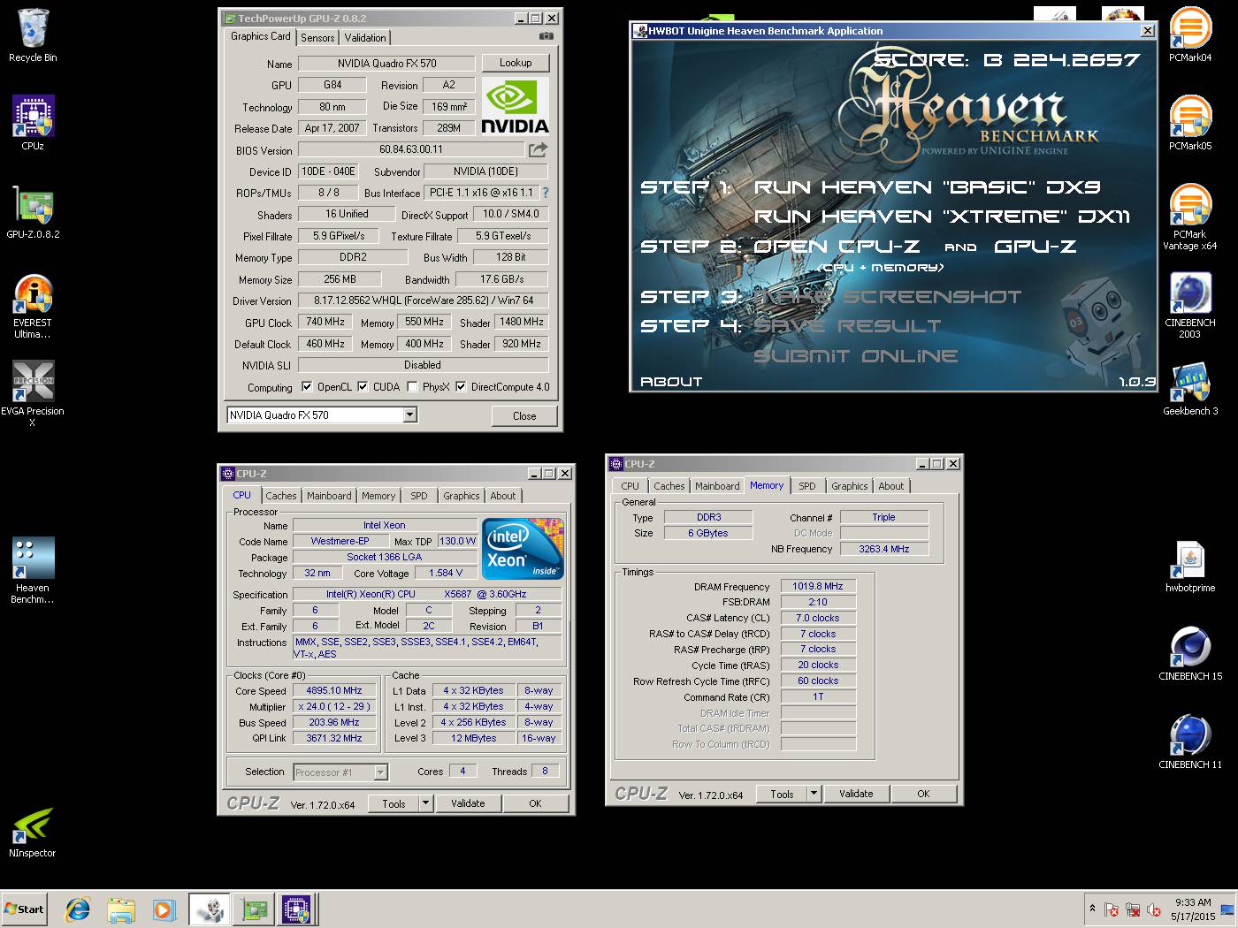Launch the CPUz desktop shortcut
Viewport: 1238px width, 928px height.
tap(33, 123)
